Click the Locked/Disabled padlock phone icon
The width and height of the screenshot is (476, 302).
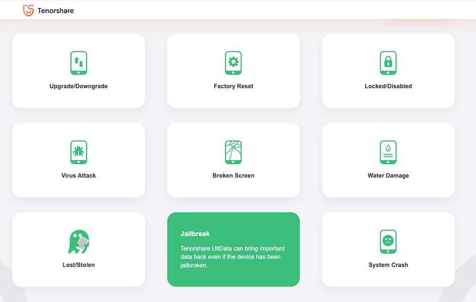388,63
